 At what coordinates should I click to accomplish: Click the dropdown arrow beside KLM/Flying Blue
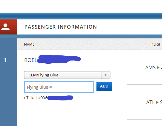click(106, 75)
